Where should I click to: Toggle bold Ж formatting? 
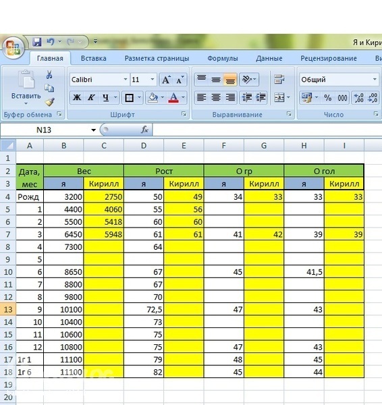coord(77,98)
